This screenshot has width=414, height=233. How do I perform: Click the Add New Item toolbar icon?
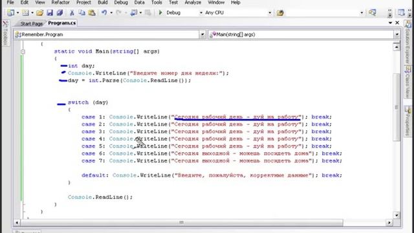26,13
